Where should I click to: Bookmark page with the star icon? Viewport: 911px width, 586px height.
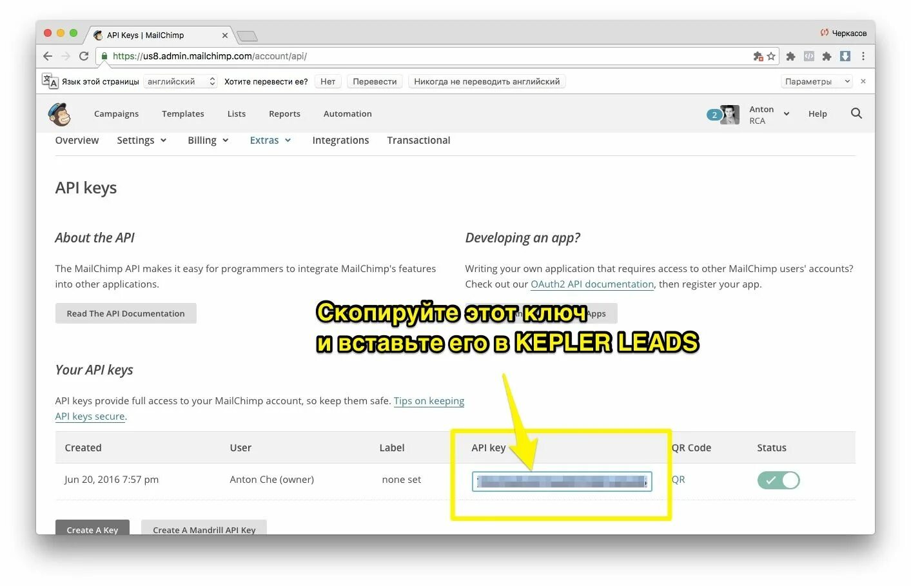(x=771, y=57)
